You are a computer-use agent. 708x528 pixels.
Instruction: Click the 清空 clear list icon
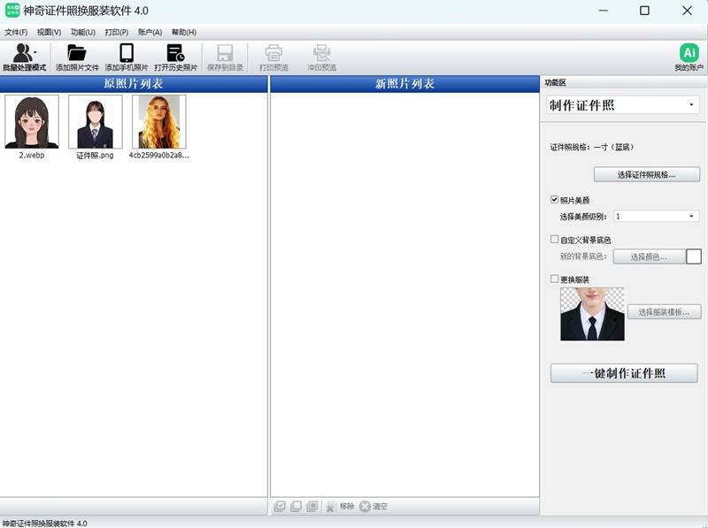coord(365,506)
